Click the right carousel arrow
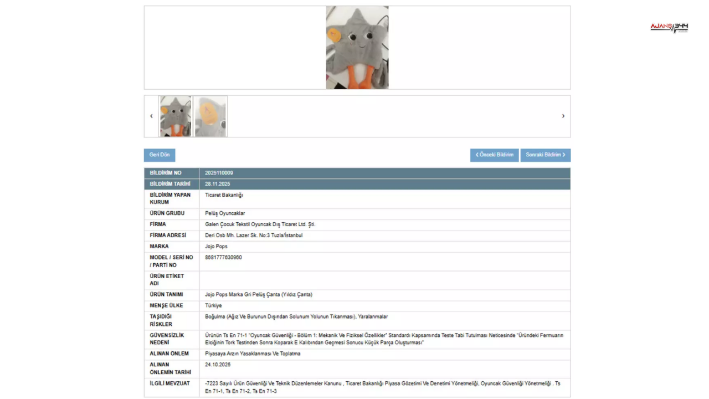The width and height of the screenshot is (709, 399). 563,116
